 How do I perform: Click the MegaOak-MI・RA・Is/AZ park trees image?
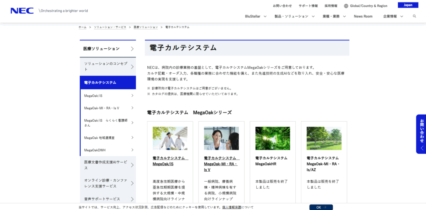[324, 138]
